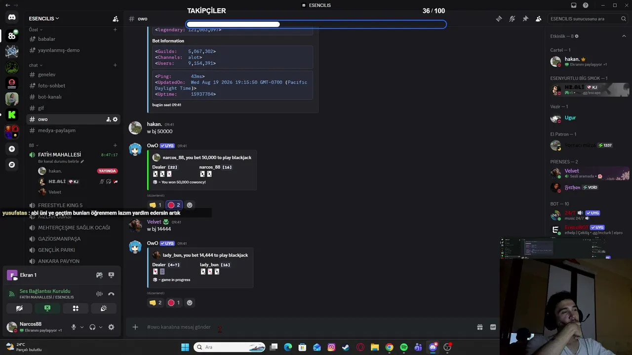Screen dimensions: 632x355
Task: Toggle headphone deafen
Action: [92, 327]
